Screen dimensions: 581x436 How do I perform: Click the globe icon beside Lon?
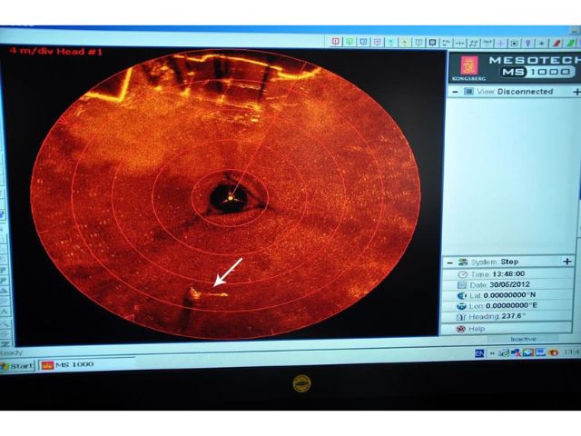pos(462,306)
